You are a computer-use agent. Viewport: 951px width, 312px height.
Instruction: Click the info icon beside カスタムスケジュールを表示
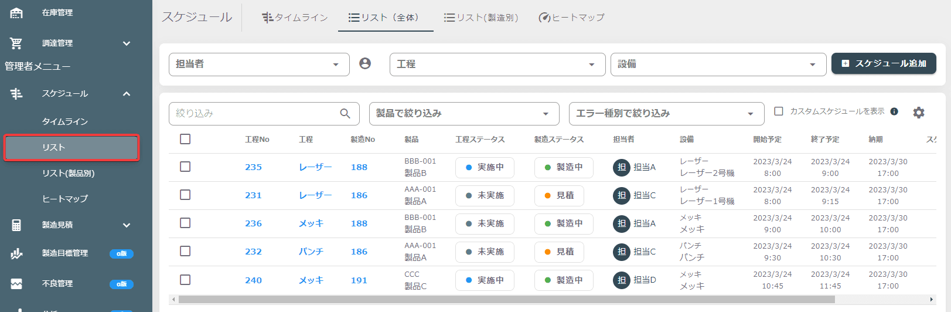coord(894,111)
